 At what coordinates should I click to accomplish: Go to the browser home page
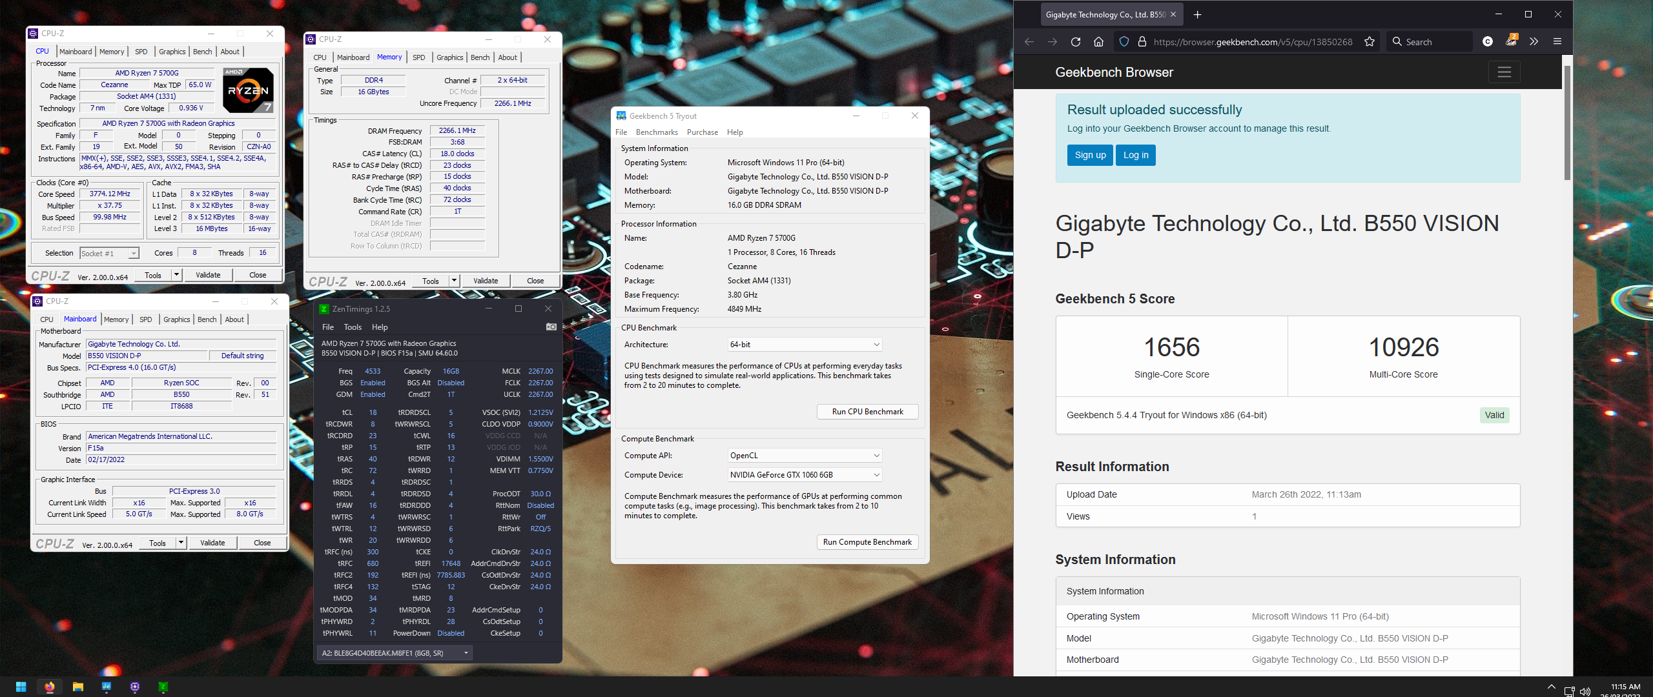click(x=1098, y=42)
